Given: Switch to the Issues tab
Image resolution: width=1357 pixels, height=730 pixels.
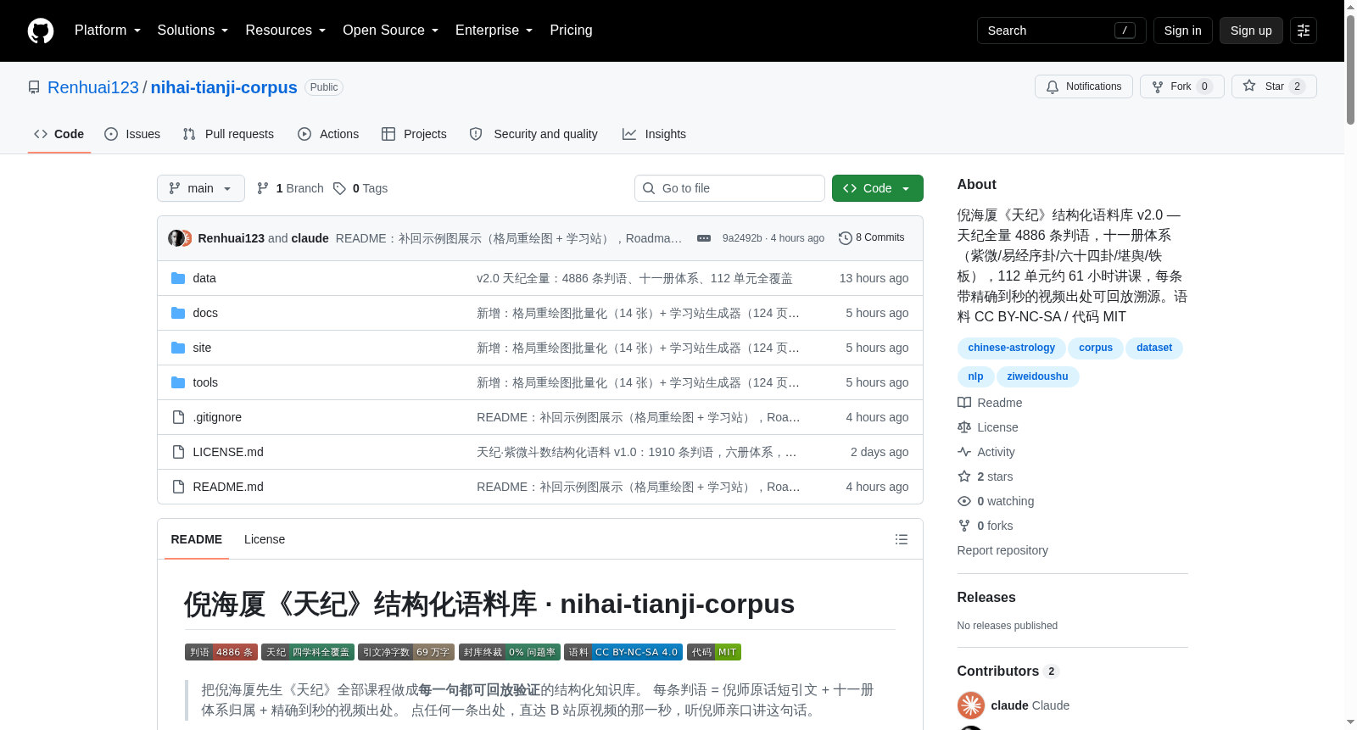Looking at the screenshot, I should point(132,134).
